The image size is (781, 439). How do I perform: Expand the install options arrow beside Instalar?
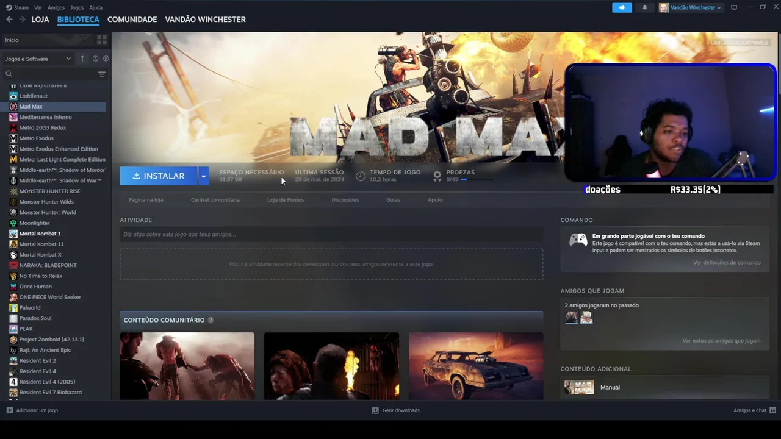tap(203, 176)
